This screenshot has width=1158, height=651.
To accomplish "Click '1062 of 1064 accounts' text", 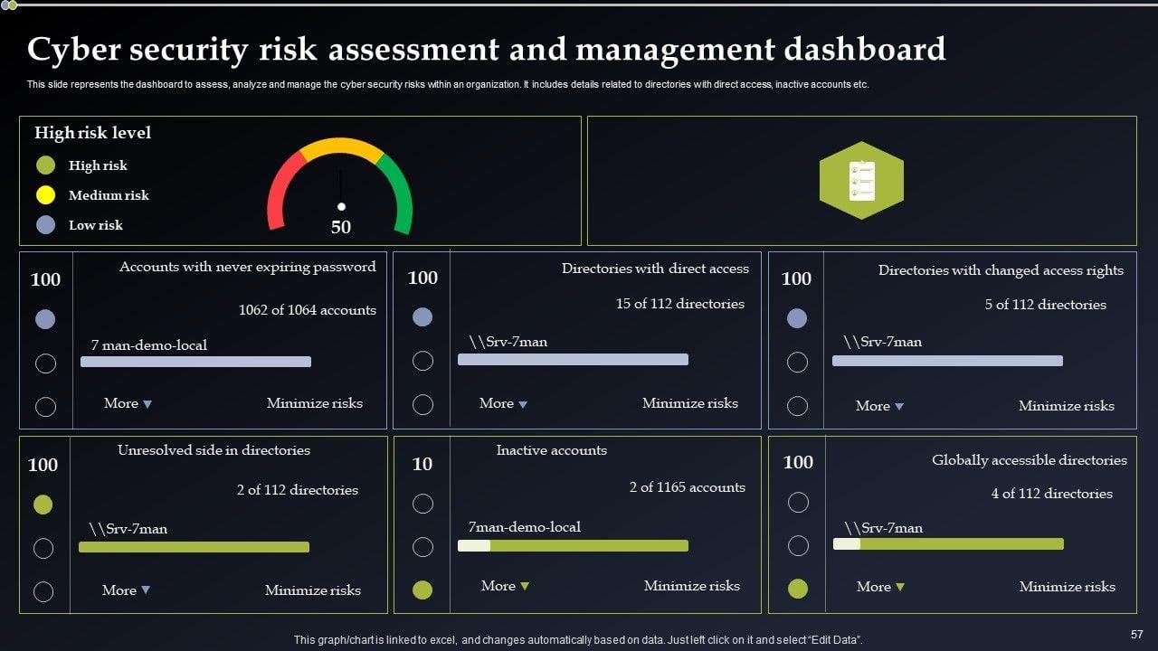I will (308, 310).
